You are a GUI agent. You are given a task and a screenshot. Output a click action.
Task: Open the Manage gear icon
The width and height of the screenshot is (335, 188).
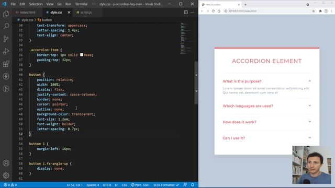click(6, 175)
